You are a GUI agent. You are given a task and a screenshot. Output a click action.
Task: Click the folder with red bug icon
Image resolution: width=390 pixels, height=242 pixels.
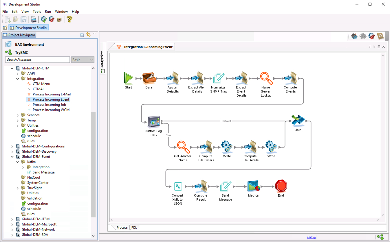tap(59, 20)
